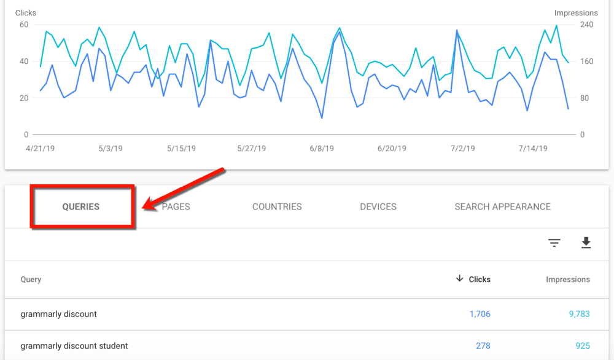Click the 6/20/19 date label
Image resolution: width=614 pixels, height=360 pixels.
[392, 149]
